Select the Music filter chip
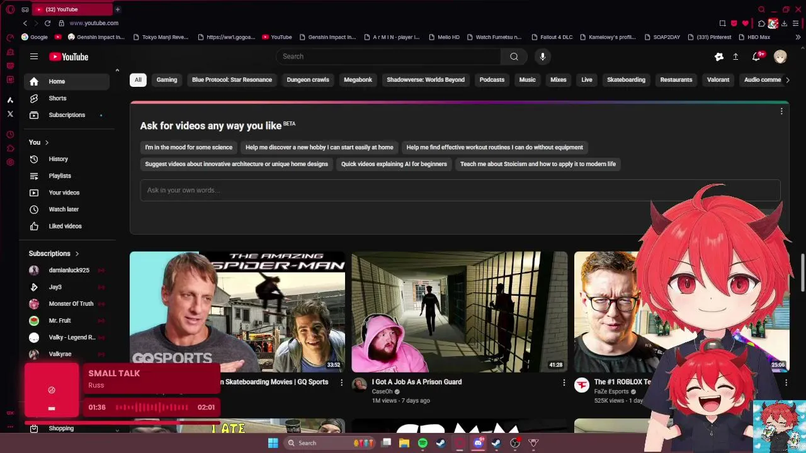This screenshot has height=453, width=806. (x=527, y=80)
